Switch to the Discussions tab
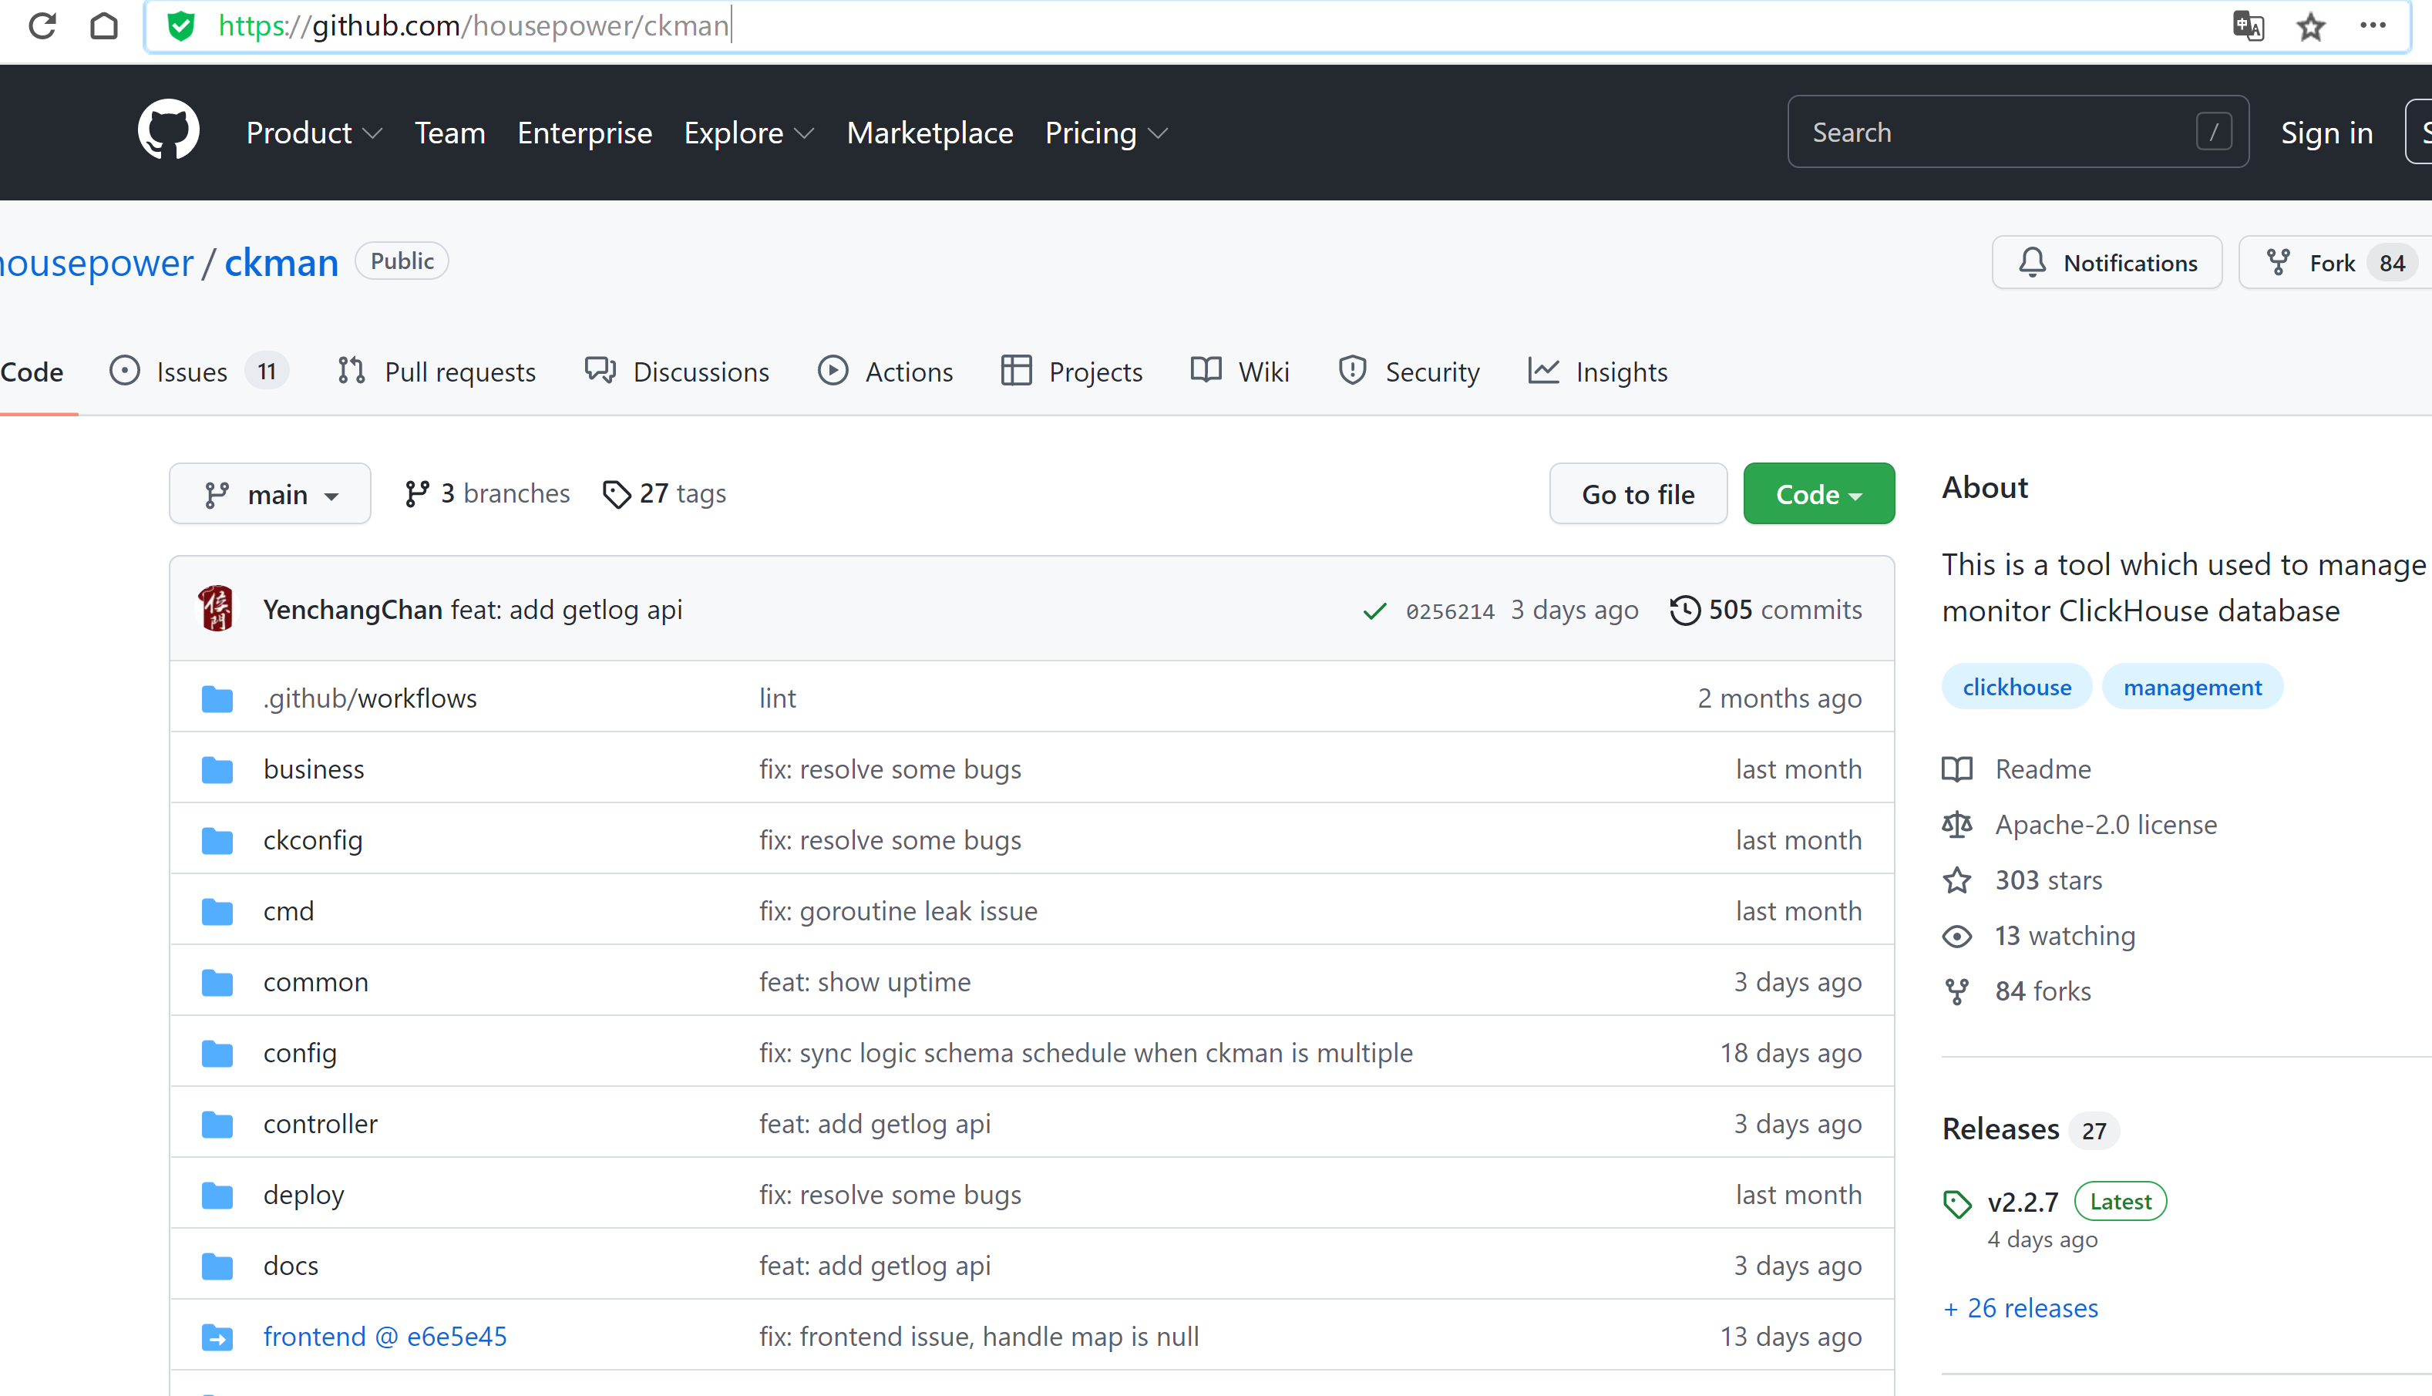The height and width of the screenshot is (1396, 2432). pos(677,371)
